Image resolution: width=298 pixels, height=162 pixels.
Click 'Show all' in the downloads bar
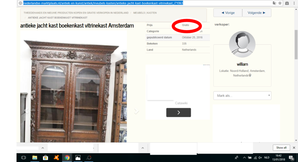[x=281, y=147]
